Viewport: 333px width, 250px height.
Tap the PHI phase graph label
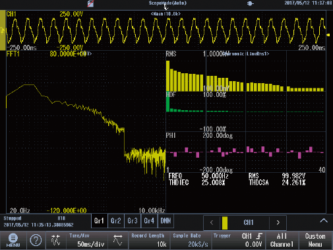click(x=171, y=135)
